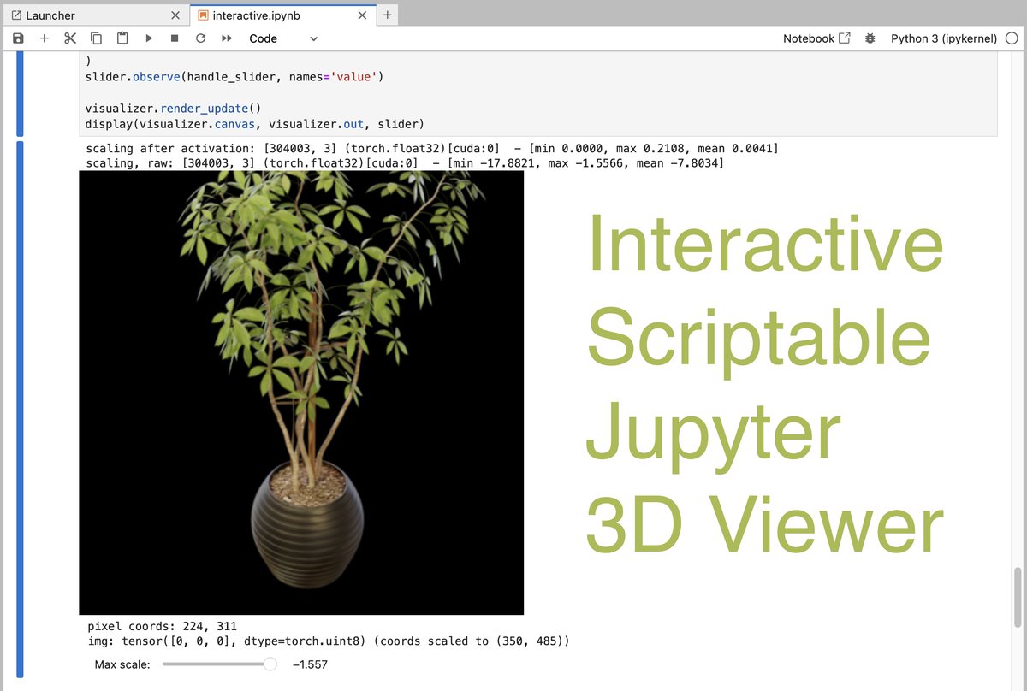Collapse the output via its blue side bar
This screenshot has height=691, width=1027.
point(21,408)
